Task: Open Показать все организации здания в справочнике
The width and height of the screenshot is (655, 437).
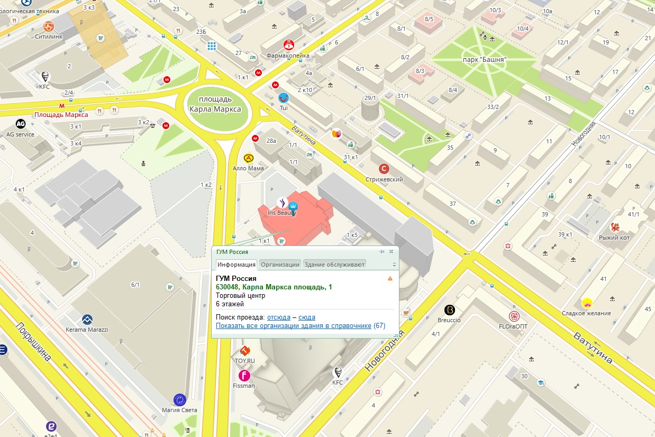Action: [x=294, y=325]
